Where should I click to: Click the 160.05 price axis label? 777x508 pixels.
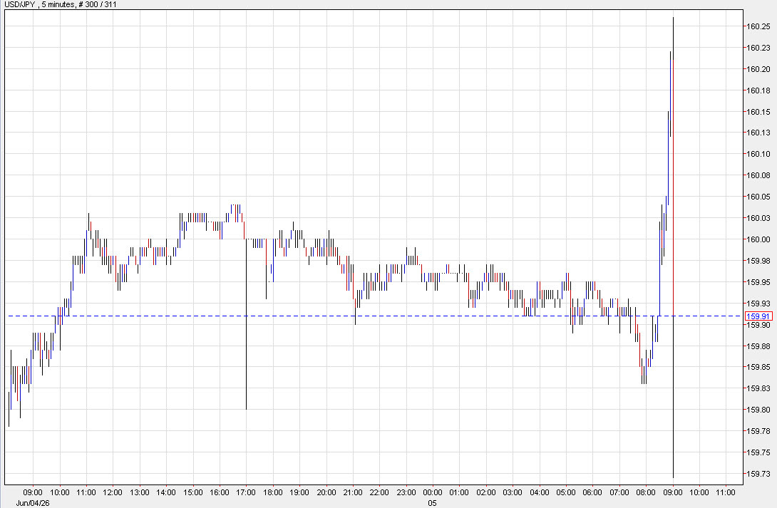pyautogui.click(x=758, y=197)
